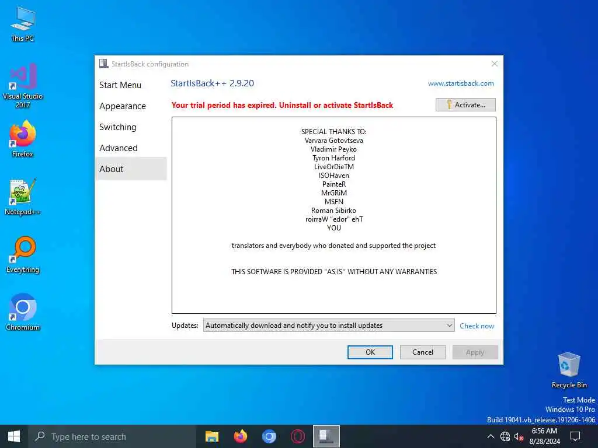Click the name Varvara Gotovtseva
Viewport: 598px width, 448px height.
333,141
